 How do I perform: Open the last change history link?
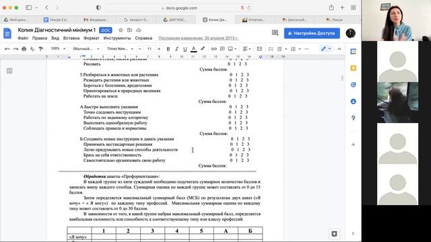[198, 38]
